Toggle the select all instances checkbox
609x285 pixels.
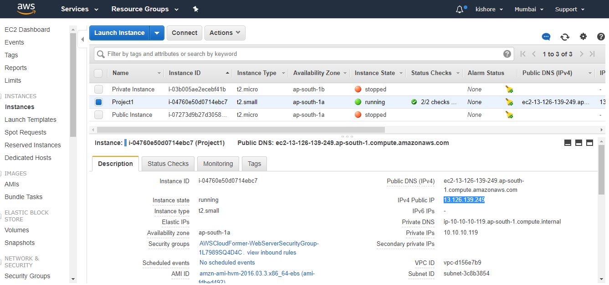(x=98, y=73)
